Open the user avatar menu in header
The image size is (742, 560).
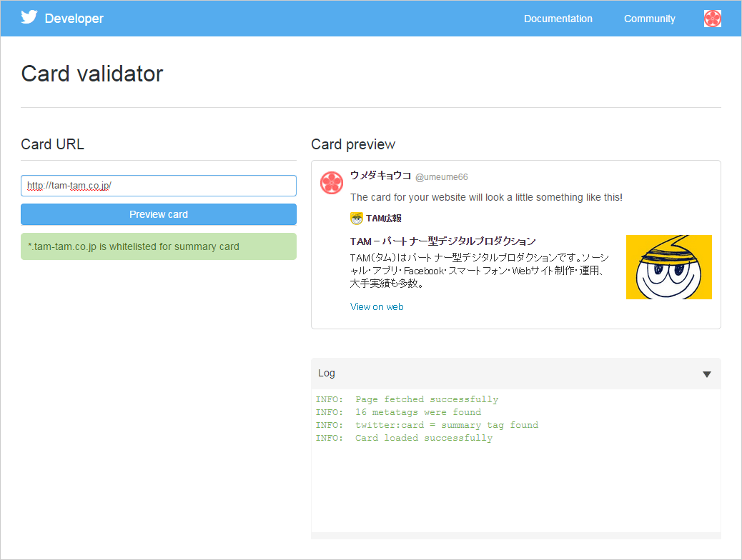point(712,19)
